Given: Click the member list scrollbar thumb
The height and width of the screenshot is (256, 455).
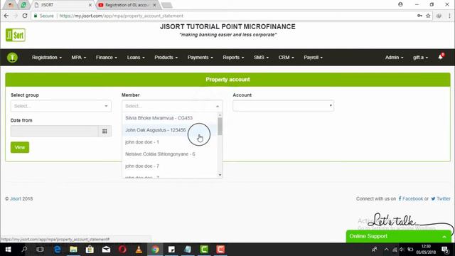Looking at the screenshot, I should click(220, 127).
